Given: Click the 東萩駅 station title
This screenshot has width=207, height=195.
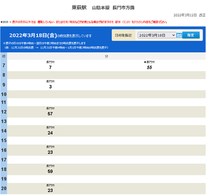Looking at the screenshot, I should (x=79, y=8).
